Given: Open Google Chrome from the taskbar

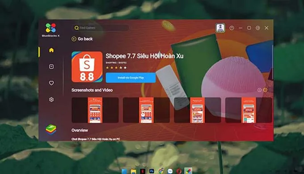Looking at the screenshot, I should 161,171.
